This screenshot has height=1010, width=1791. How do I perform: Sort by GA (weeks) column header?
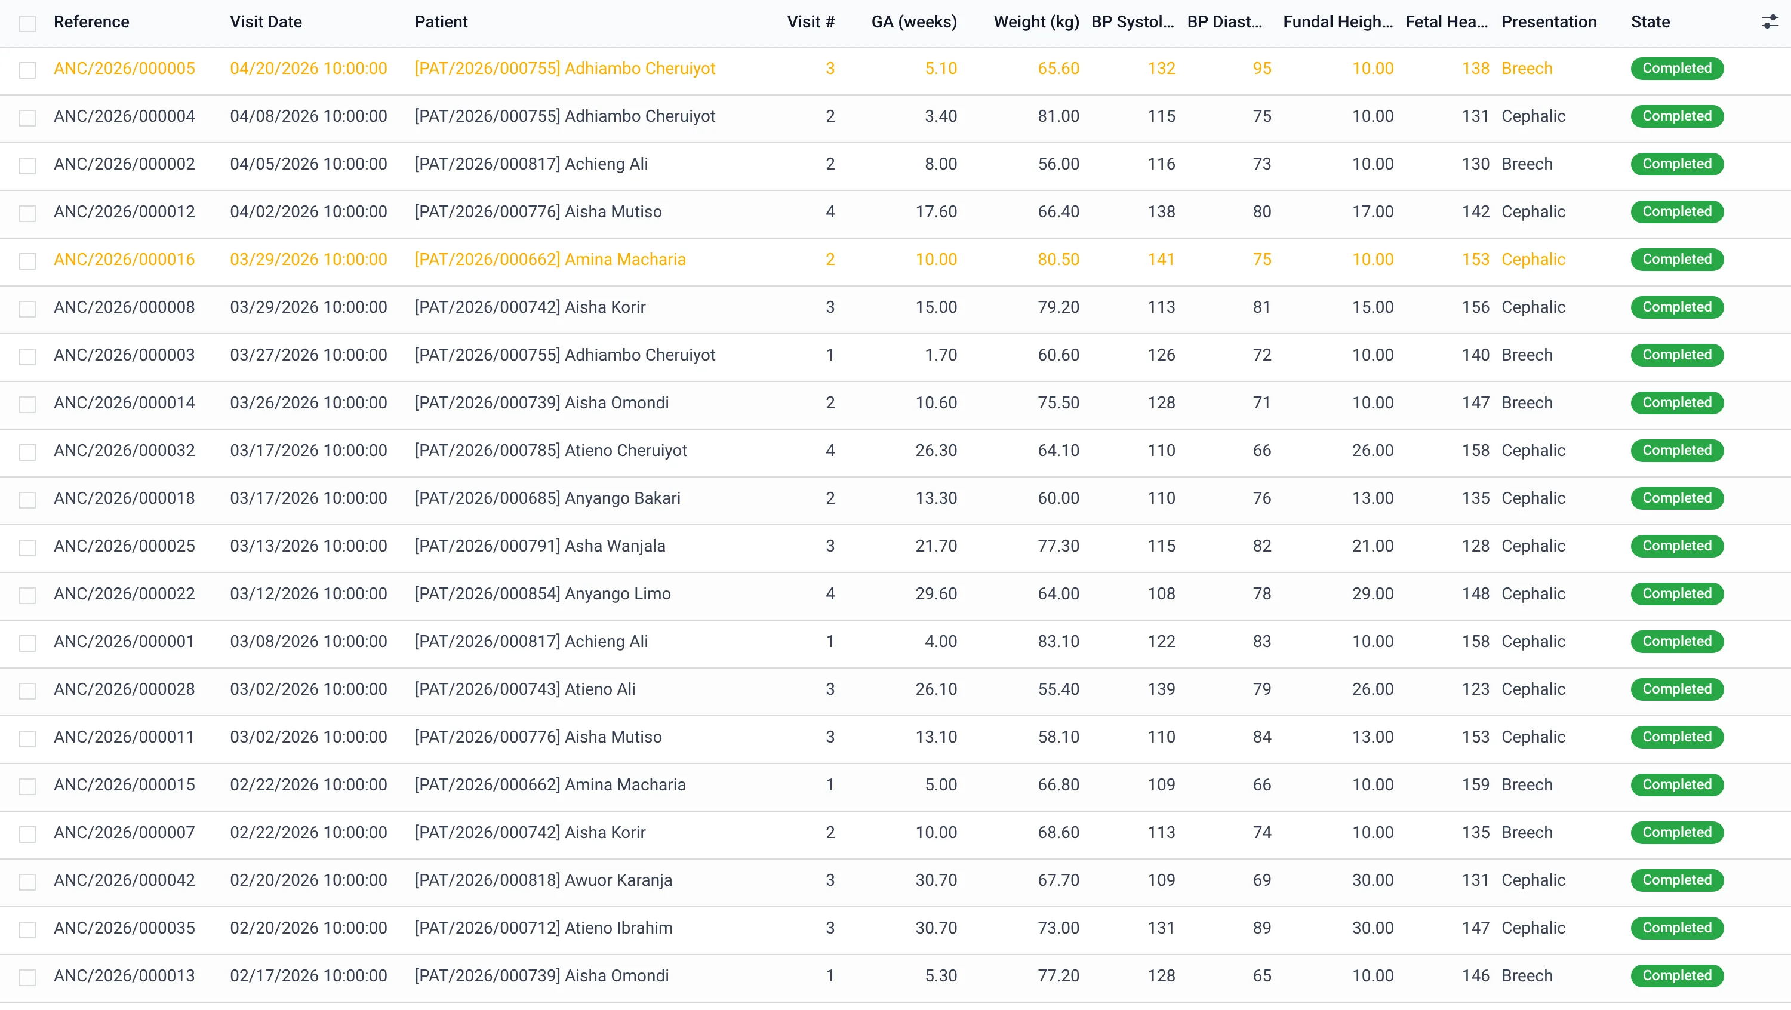click(913, 22)
